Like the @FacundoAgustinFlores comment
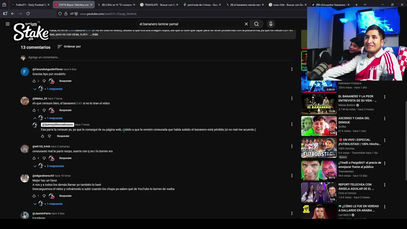The image size is (407, 229). [34, 81]
